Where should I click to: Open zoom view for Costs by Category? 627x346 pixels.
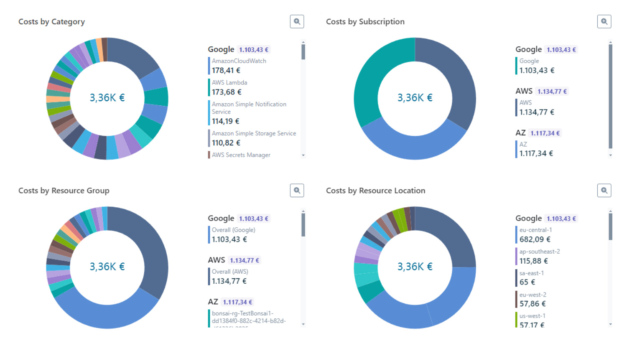pyautogui.click(x=297, y=22)
